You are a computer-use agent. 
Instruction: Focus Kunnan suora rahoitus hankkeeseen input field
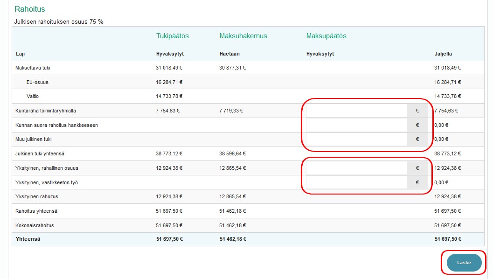click(x=356, y=125)
